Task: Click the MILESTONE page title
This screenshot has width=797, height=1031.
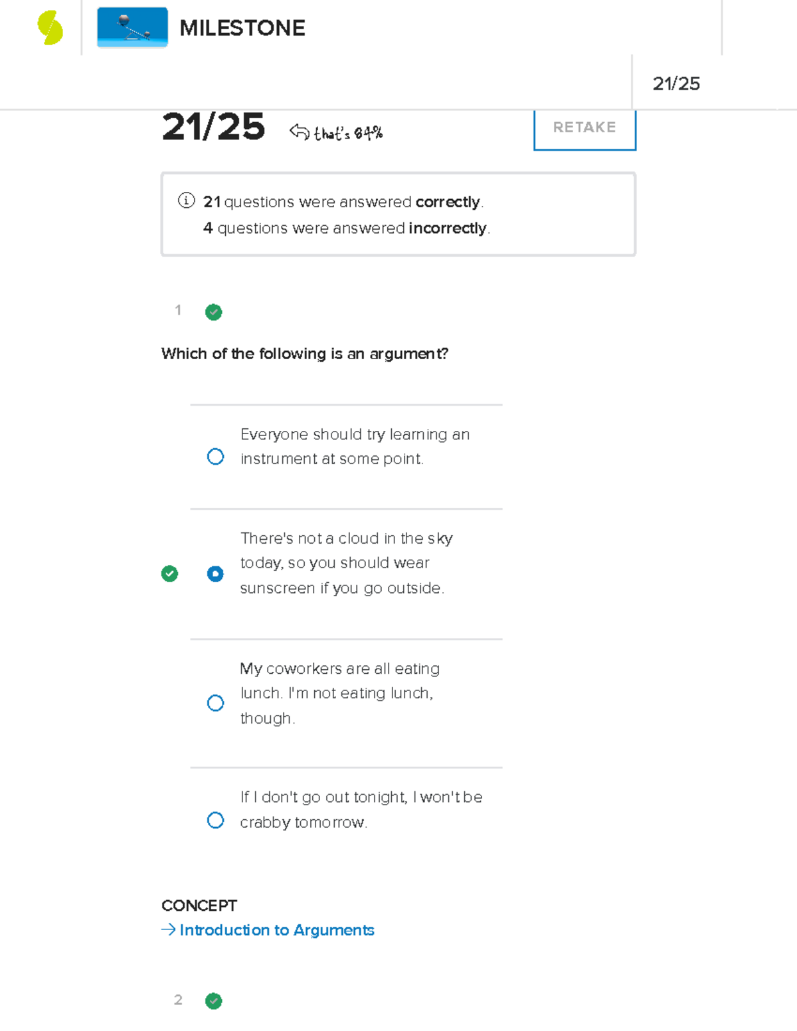Action: 242,28
